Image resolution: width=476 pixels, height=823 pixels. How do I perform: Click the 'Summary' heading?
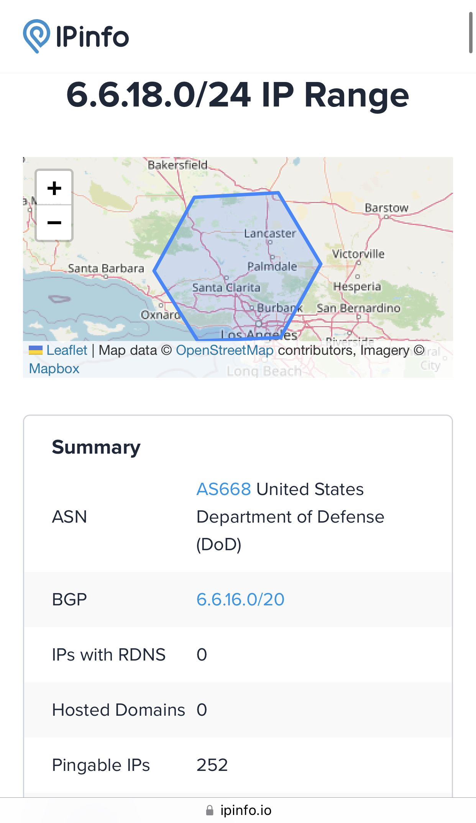96,447
